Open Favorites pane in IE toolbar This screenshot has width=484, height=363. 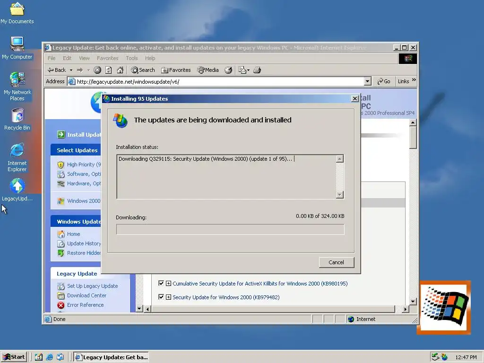coord(176,70)
